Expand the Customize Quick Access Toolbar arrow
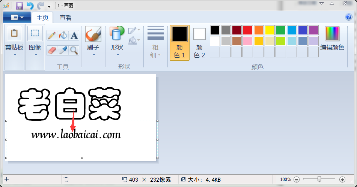357x187 pixels. pyautogui.click(x=49, y=6)
